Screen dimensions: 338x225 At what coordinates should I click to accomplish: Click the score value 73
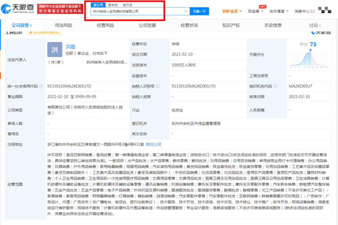click(x=313, y=44)
